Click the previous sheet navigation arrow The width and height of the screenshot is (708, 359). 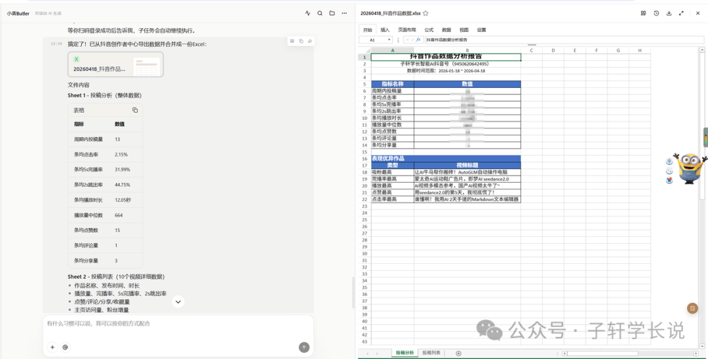(x=368, y=353)
